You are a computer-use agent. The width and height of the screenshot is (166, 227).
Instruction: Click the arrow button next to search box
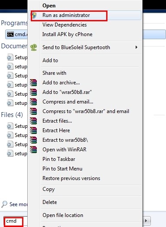(x=146, y=221)
